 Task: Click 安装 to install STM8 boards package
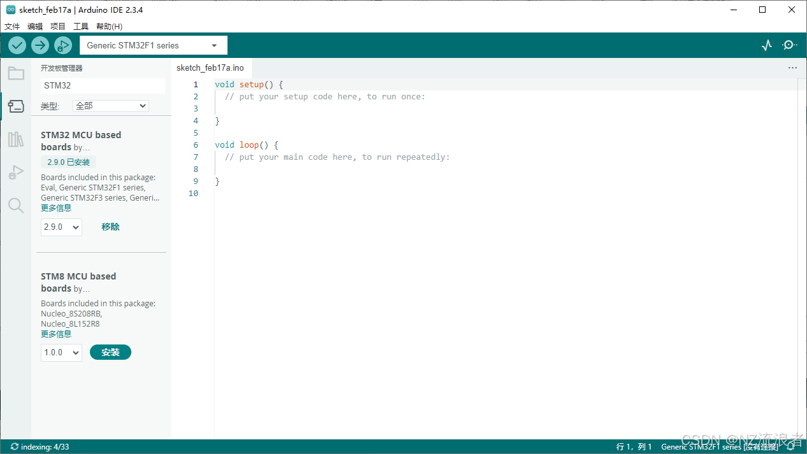pos(110,352)
